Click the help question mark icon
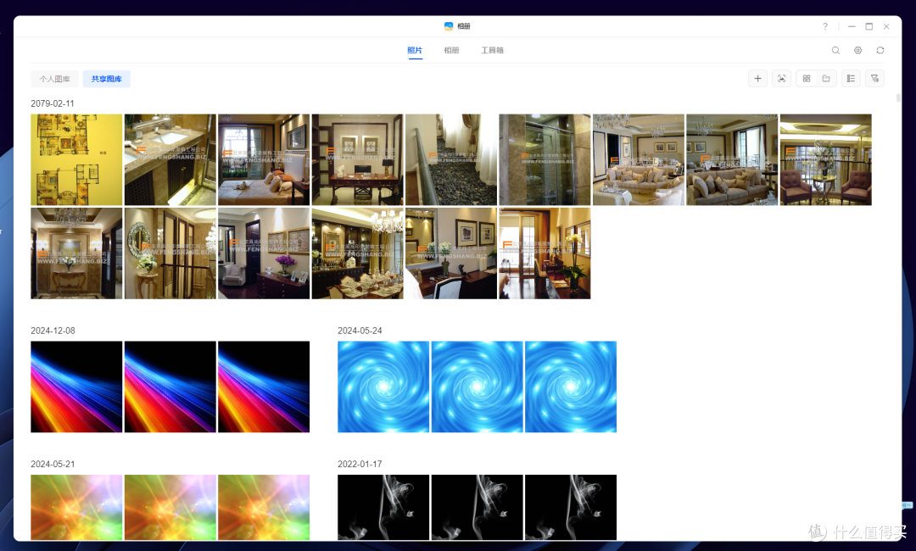The height and width of the screenshot is (551, 916). pos(825,26)
